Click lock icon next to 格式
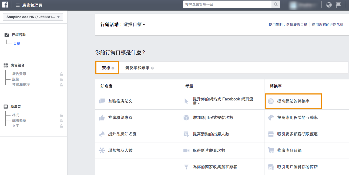This screenshot has width=349, height=175. click(61, 115)
